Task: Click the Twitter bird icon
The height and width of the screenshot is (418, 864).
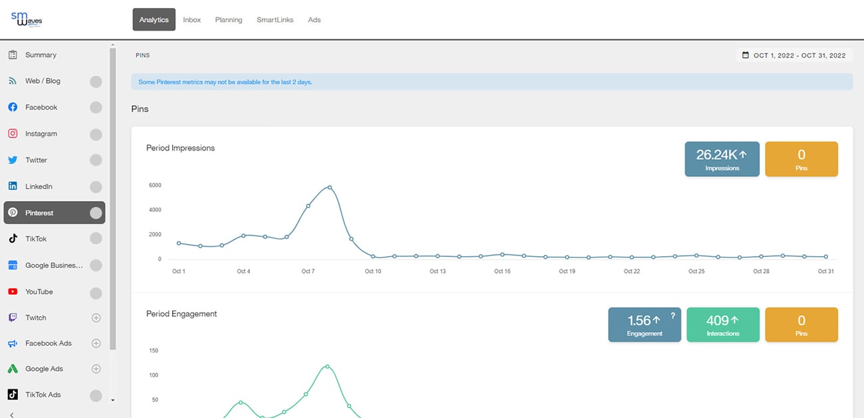Action: point(13,160)
